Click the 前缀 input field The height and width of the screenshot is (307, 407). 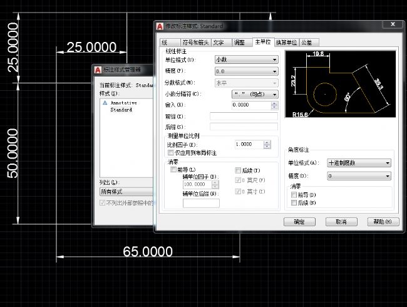coord(244,116)
